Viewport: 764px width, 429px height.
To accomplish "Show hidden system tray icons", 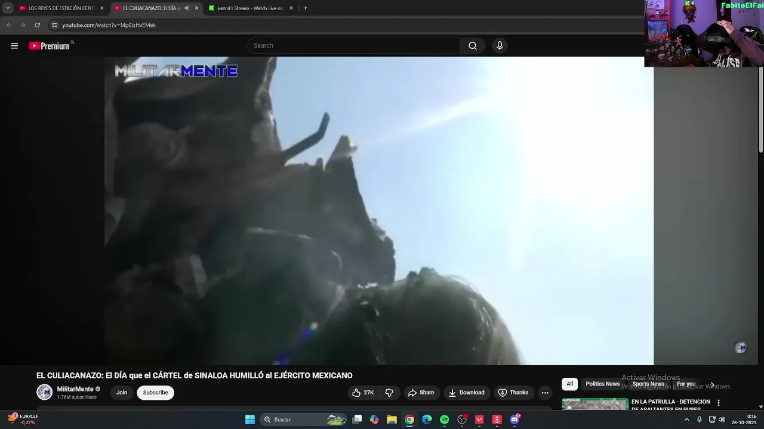I will (x=686, y=419).
